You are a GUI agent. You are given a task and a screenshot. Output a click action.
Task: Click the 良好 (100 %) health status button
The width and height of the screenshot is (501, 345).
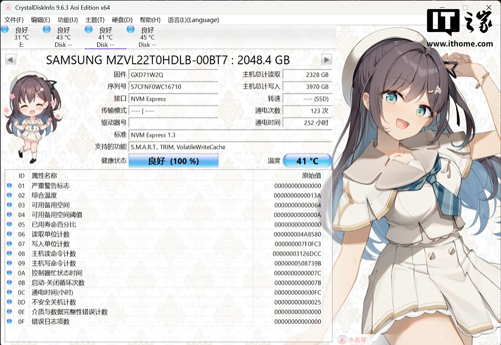click(173, 161)
